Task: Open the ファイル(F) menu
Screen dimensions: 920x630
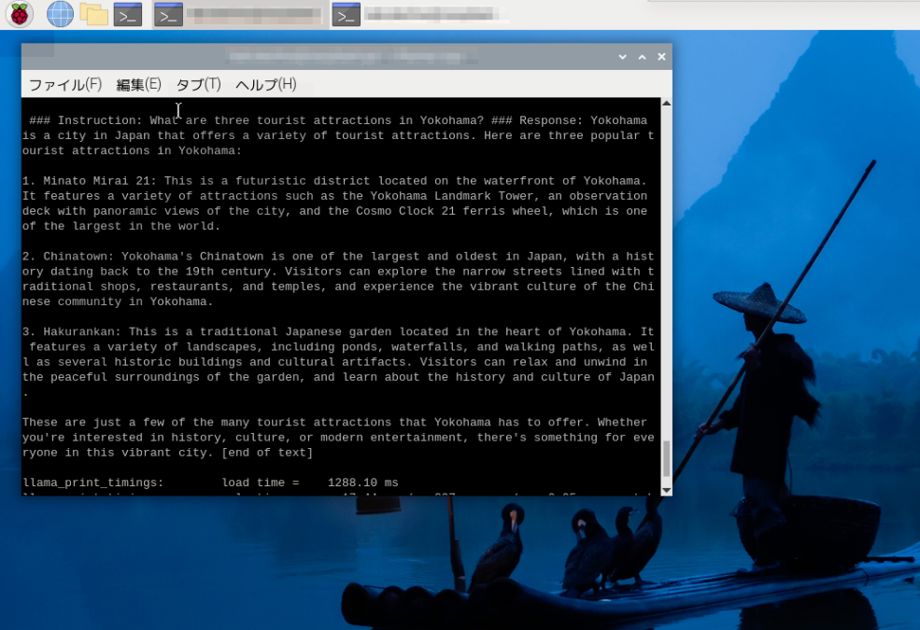Action: click(x=64, y=85)
